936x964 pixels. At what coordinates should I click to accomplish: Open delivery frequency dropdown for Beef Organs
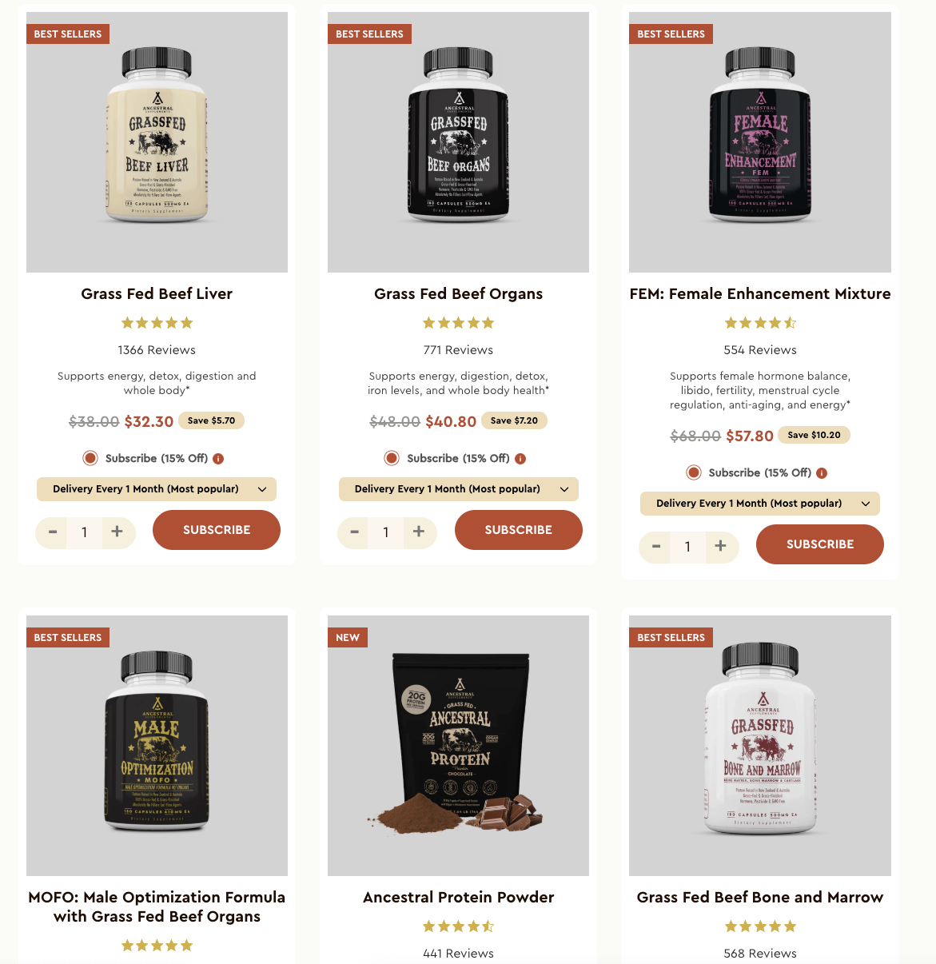point(459,489)
